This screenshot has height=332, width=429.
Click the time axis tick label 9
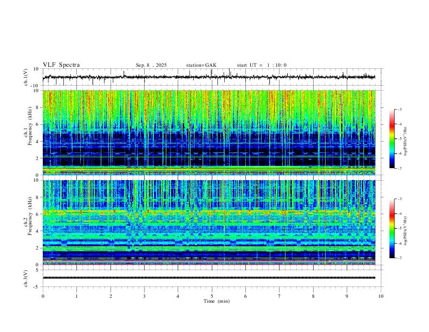[x=347, y=296]
